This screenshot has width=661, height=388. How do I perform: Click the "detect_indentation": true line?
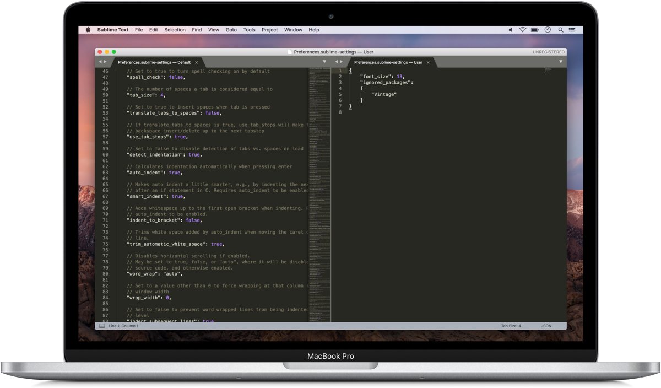165,155
